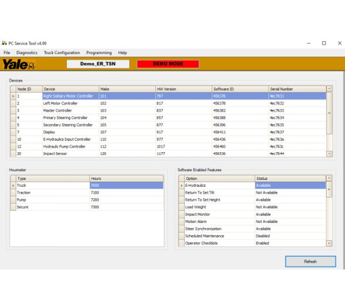Open the Help menu
This screenshot has width=345, height=308.
pyautogui.click(x=122, y=53)
